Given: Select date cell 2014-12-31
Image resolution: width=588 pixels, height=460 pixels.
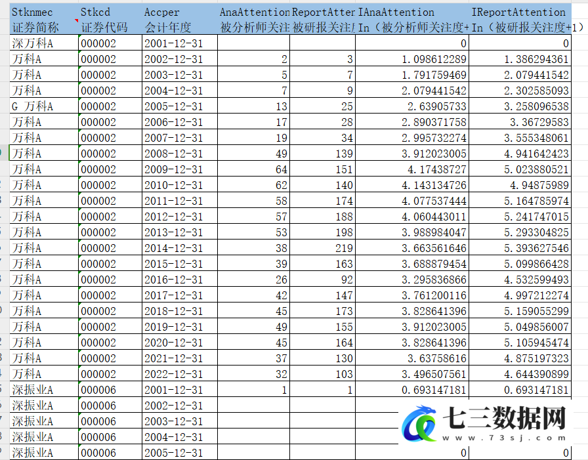Looking at the screenshot, I should pos(180,248).
